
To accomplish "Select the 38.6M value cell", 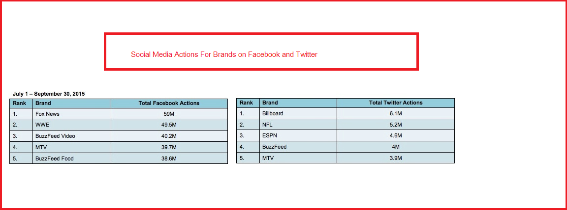I will (x=169, y=158).
